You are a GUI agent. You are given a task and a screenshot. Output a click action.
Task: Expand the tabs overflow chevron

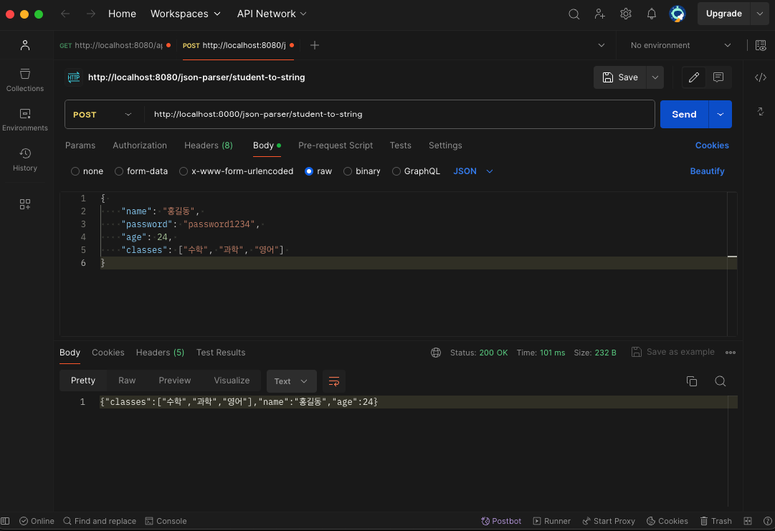(x=602, y=45)
